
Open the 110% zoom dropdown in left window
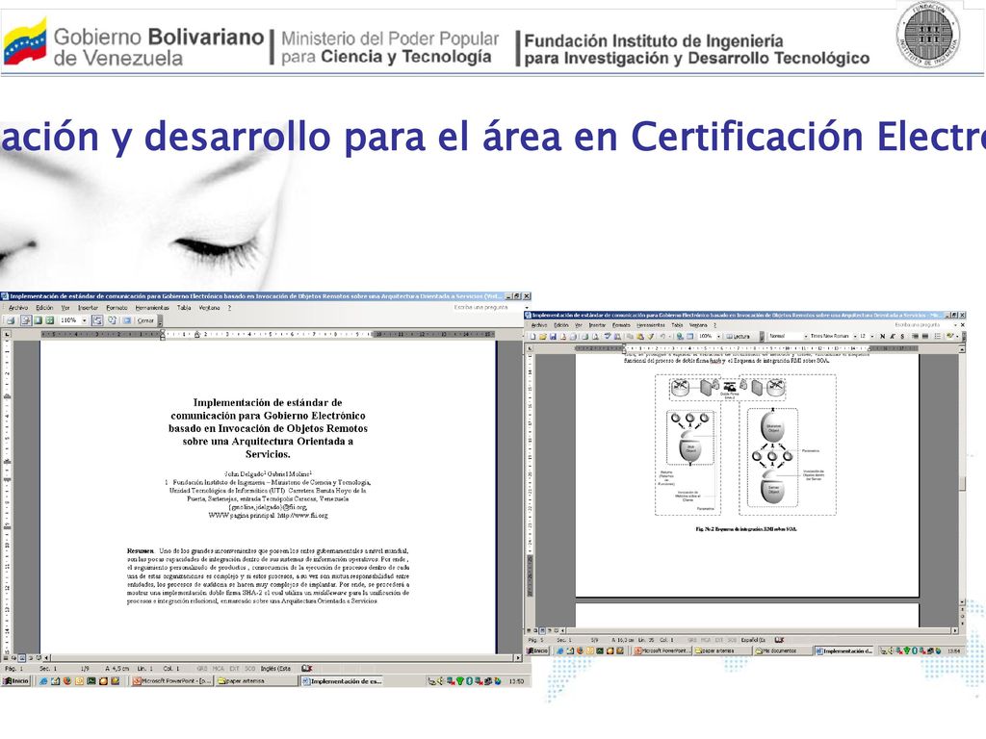click(85, 320)
